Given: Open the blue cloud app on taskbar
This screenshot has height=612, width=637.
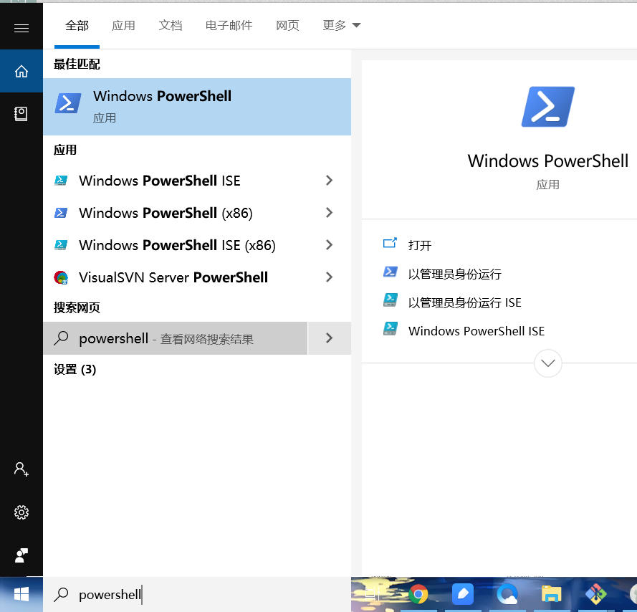Looking at the screenshot, I should coord(507,595).
